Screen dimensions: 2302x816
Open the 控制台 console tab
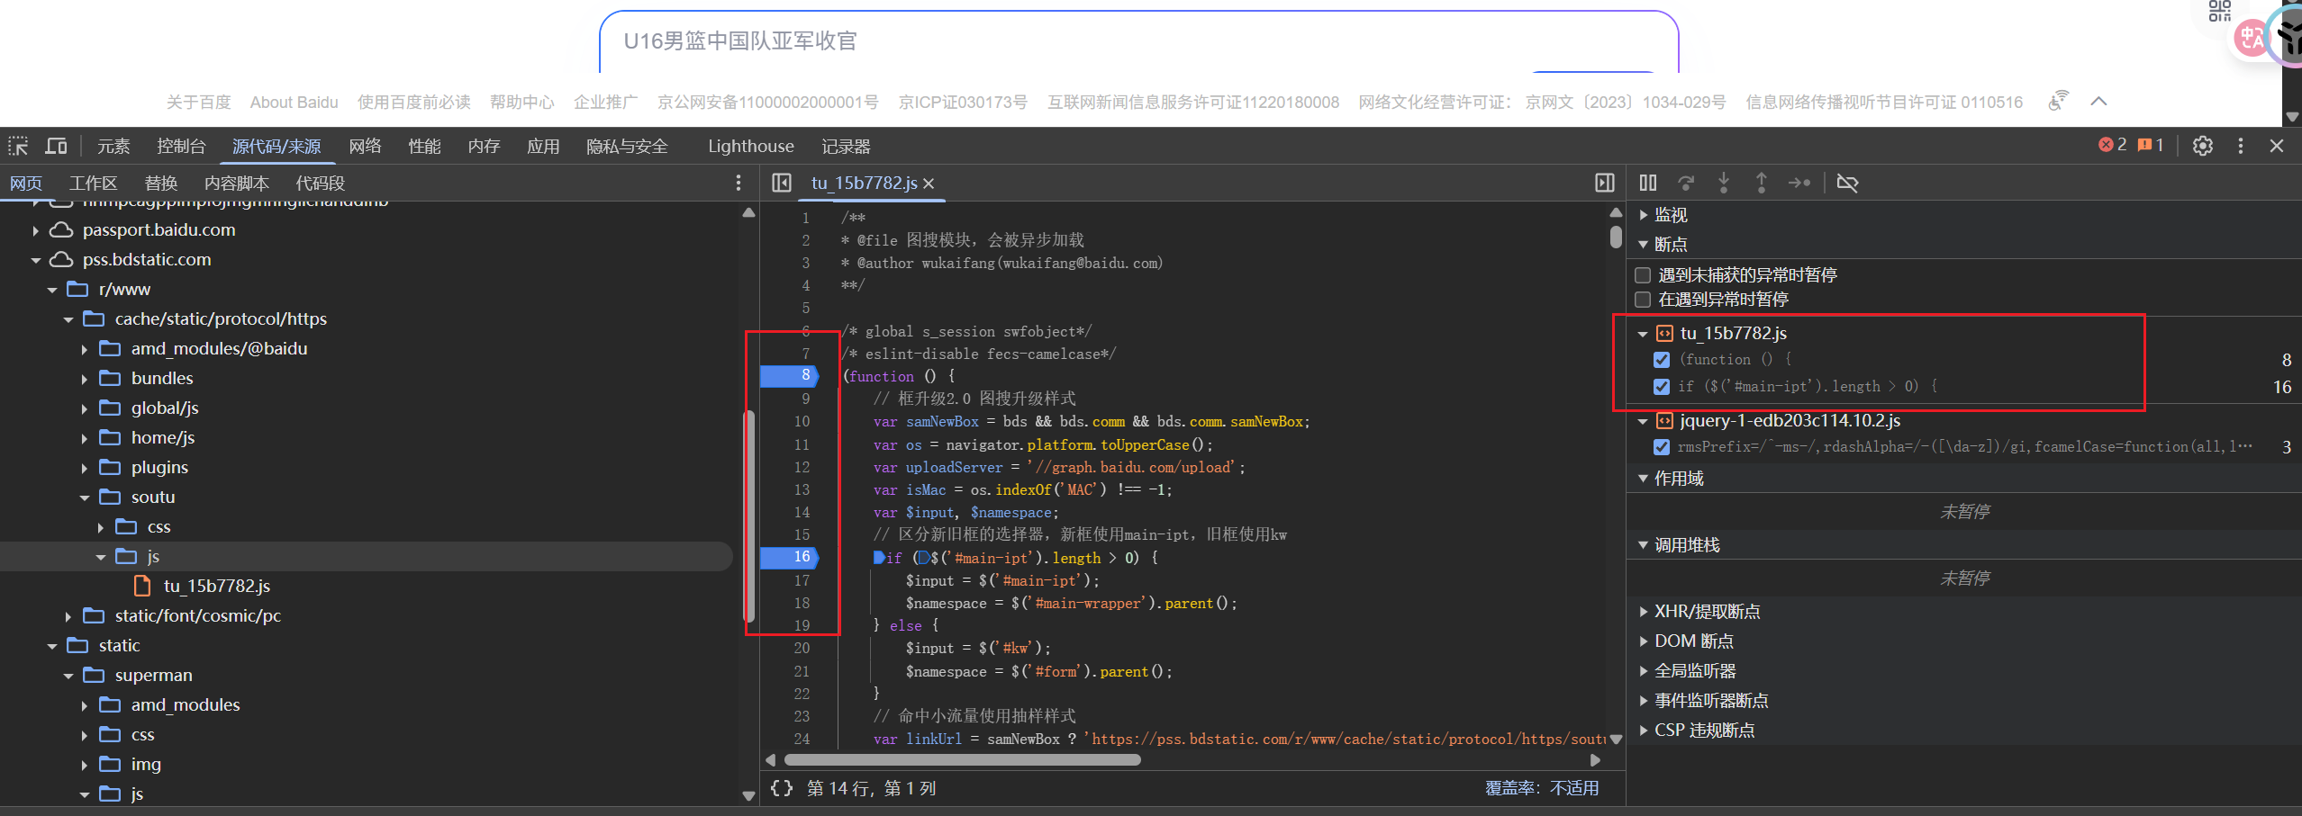181,146
